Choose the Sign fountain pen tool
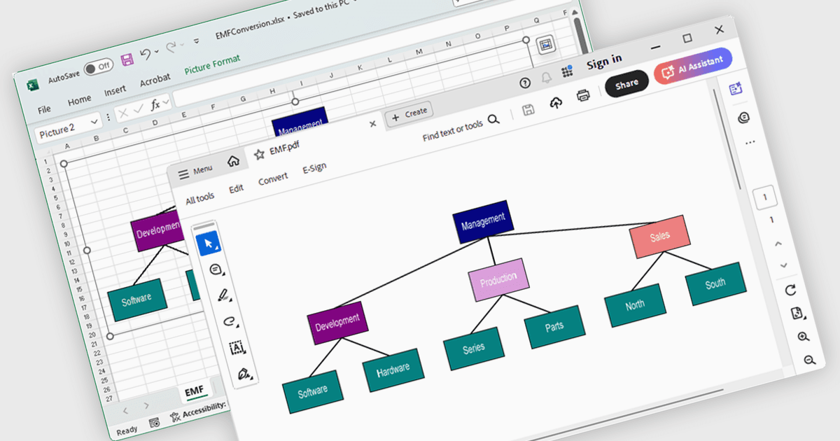 coord(244,374)
